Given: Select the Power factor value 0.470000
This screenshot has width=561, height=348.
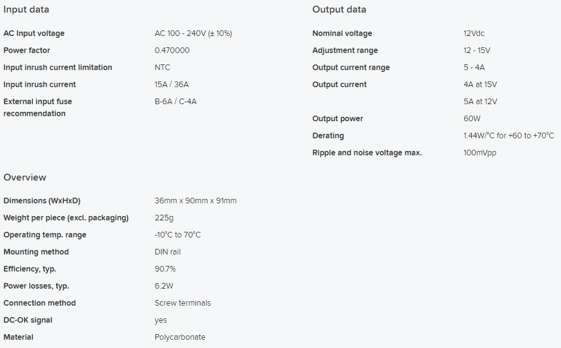Looking at the screenshot, I should [172, 51].
